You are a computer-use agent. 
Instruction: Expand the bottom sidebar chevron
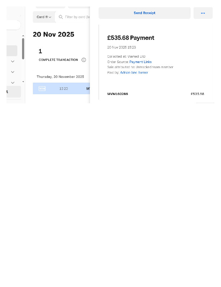[13, 83]
